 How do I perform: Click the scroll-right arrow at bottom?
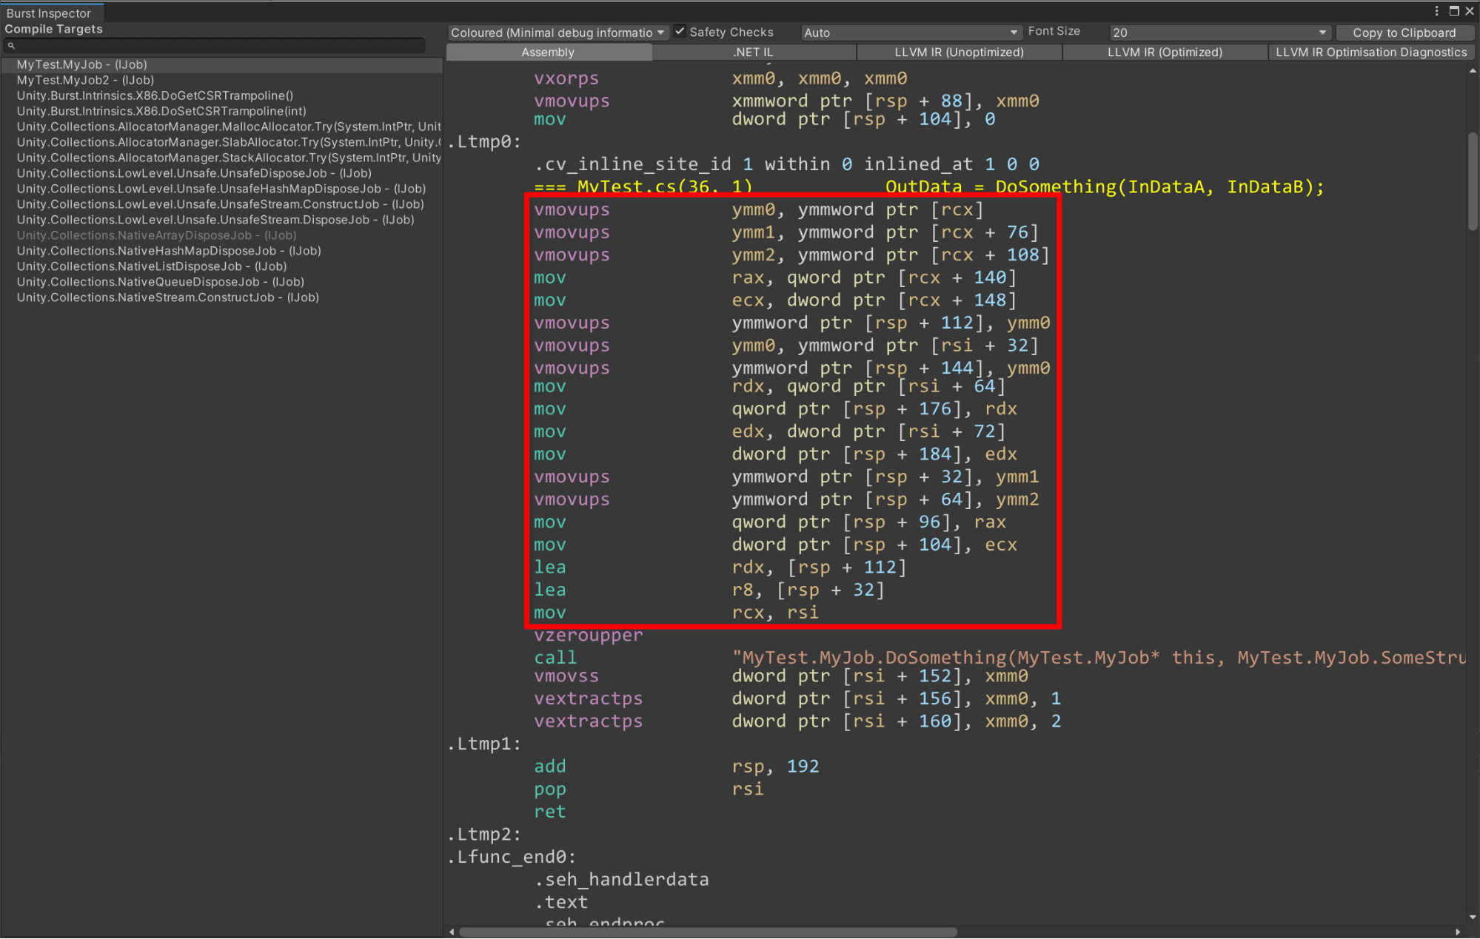pos(1458,932)
